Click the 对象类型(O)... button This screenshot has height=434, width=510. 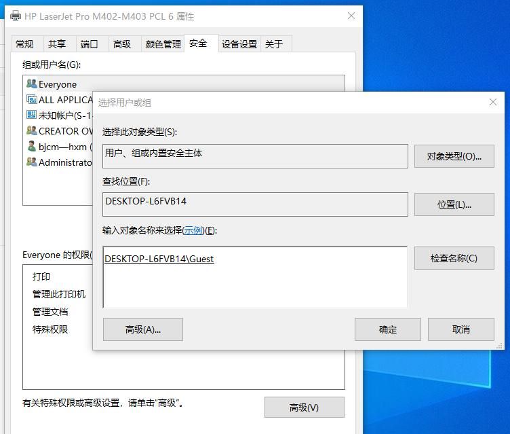pos(454,156)
